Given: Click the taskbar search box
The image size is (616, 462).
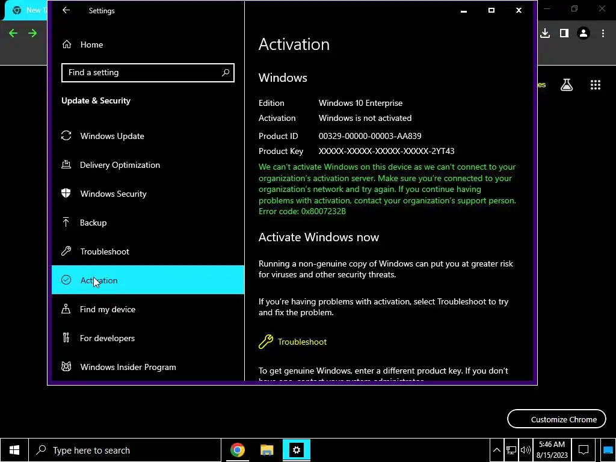Looking at the screenshot, I should click(125, 450).
